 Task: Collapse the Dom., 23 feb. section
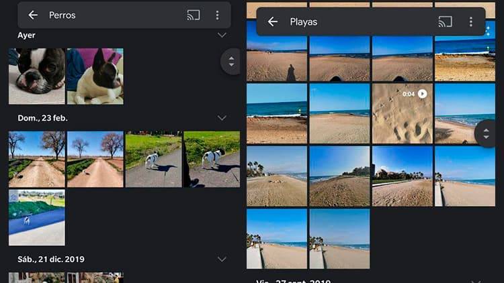[x=222, y=118]
